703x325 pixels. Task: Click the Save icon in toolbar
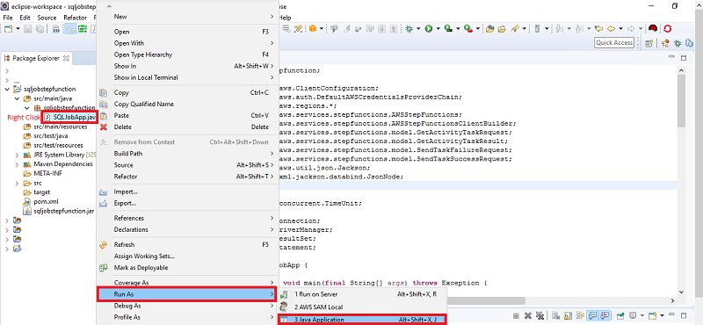point(27,29)
